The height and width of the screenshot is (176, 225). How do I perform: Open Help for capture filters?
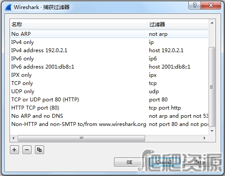[199, 162]
